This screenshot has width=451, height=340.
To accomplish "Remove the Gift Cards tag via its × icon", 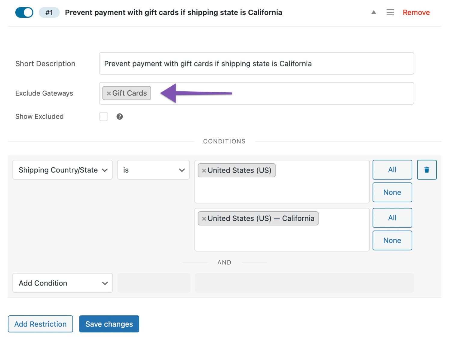I will click(109, 93).
